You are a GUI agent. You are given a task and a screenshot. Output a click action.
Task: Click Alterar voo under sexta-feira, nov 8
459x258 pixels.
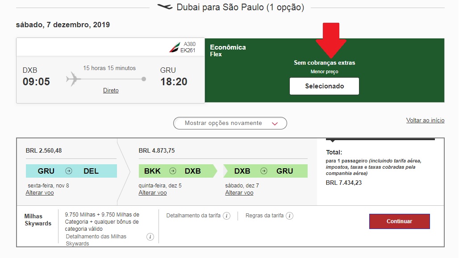coord(40,193)
